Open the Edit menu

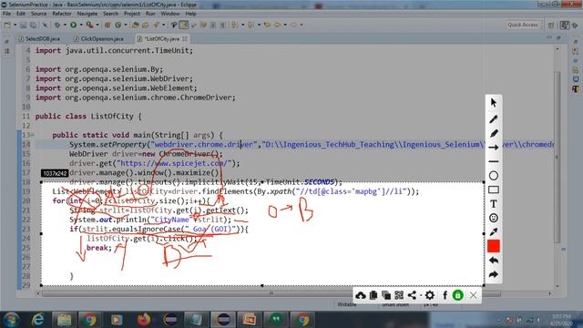tap(21, 14)
